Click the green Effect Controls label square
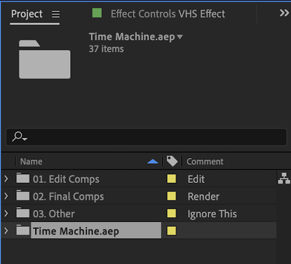The height and width of the screenshot is (264, 291). pos(97,13)
